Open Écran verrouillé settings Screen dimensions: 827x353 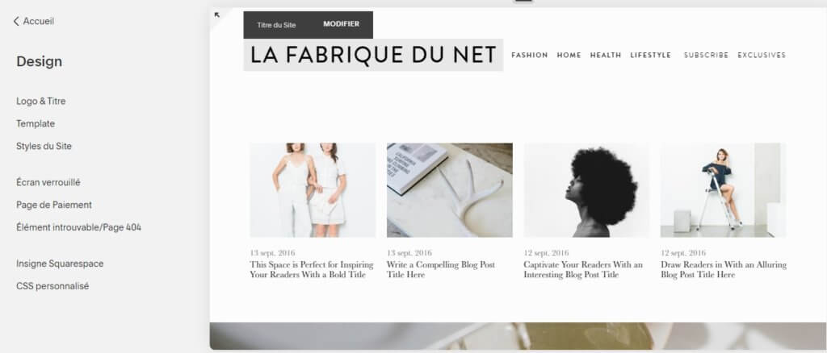(48, 183)
